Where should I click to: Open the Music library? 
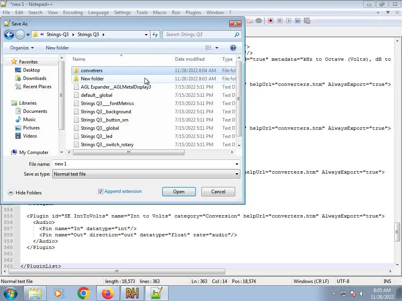point(29,119)
